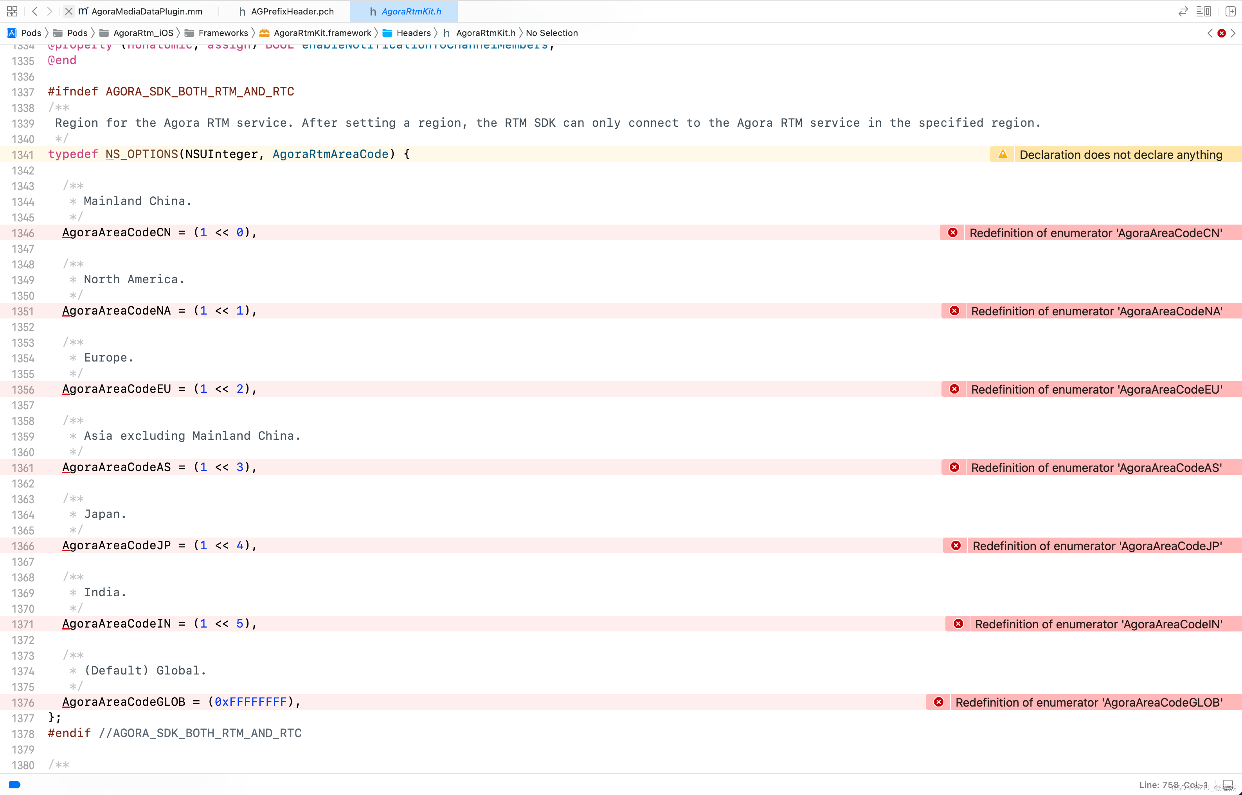Click the Declaration does not declare anything warning
This screenshot has height=795, width=1242.
pos(1120,155)
